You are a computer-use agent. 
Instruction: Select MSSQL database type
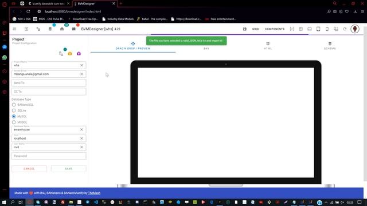[14, 122]
